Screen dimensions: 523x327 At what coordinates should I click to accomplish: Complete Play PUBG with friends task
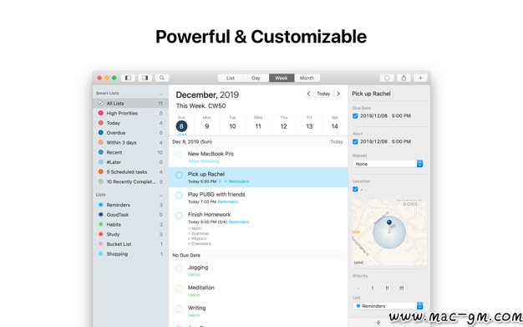click(x=179, y=196)
